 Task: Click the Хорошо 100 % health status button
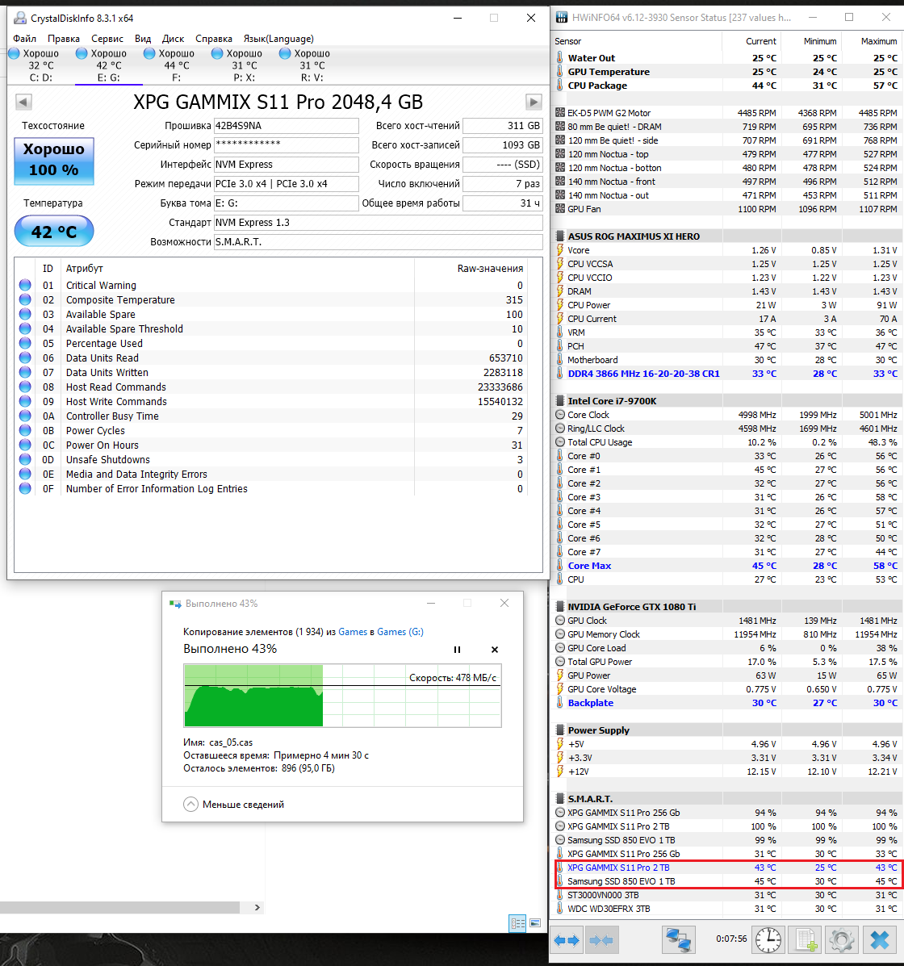53,160
